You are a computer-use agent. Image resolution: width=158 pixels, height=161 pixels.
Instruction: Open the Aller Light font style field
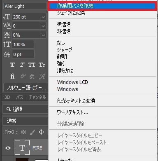click(x=25, y=6)
